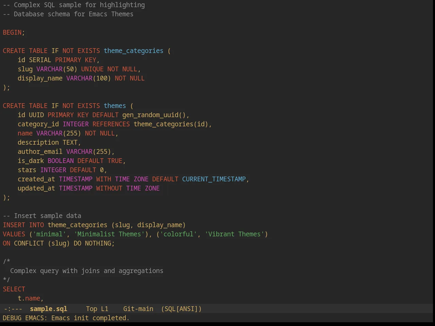
Task: Click the 'Vibrant Themes' string
Action: (x=234, y=234)
